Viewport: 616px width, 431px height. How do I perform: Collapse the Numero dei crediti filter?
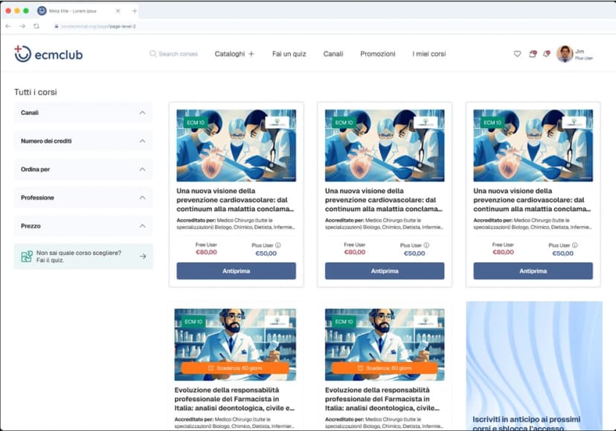[142, 140]
